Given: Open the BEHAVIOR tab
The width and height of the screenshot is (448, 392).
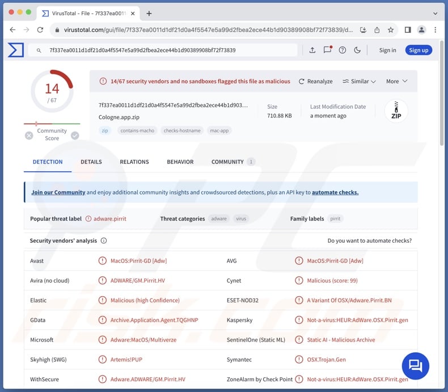Looking at the screenshot, I should (180, 162).
